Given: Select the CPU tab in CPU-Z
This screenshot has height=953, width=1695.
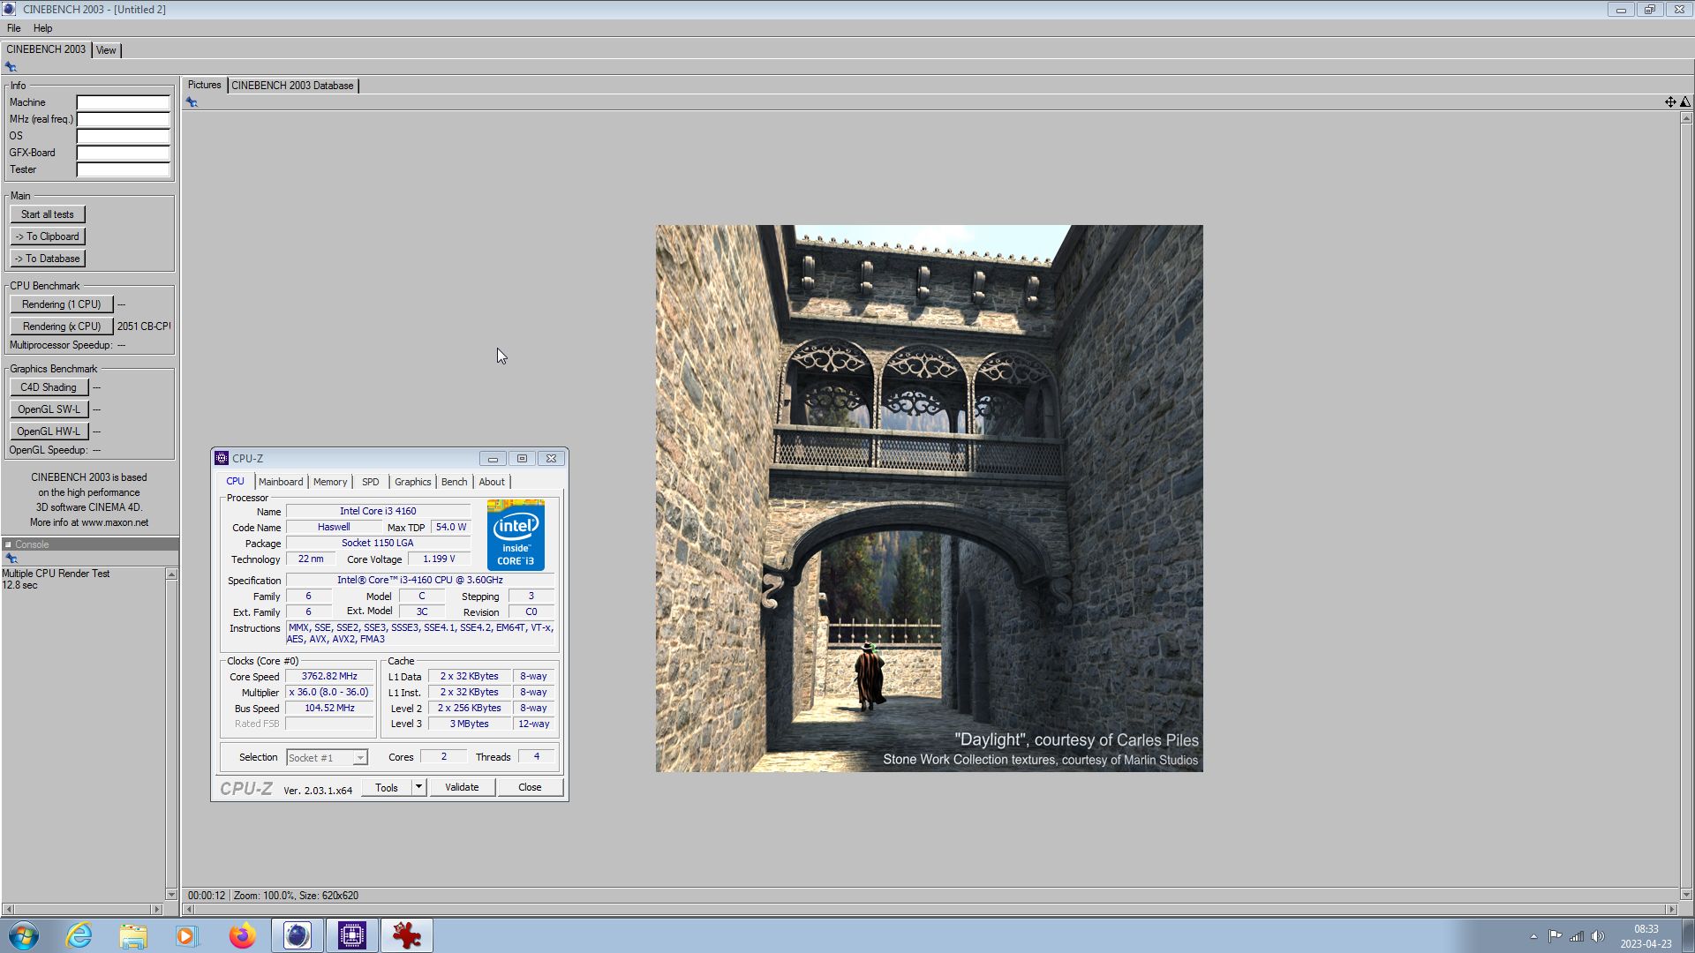Looking at the screenshot, I should 235,481.
